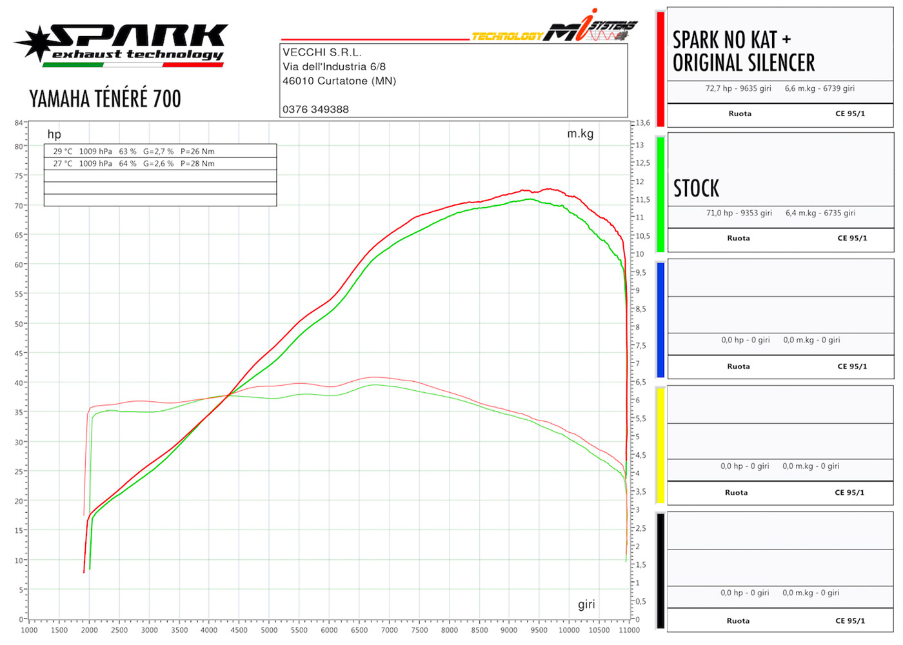Click the '84' tick on the hp axis
The height and width of the screenshot is (645, 903).
click(x=19, y=123)
